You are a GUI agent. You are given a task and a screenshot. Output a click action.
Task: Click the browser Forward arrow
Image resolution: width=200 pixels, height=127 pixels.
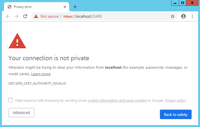17,16
